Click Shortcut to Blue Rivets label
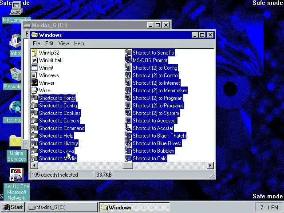The image size is (284, 213). pos(157,143)
